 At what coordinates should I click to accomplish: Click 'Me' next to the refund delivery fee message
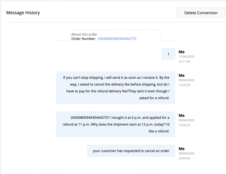tap(182, 76)
